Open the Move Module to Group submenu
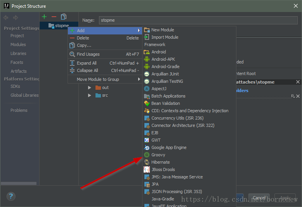This screenshot has height=207, width=302. pyautogui.click(x=105, y=79)
